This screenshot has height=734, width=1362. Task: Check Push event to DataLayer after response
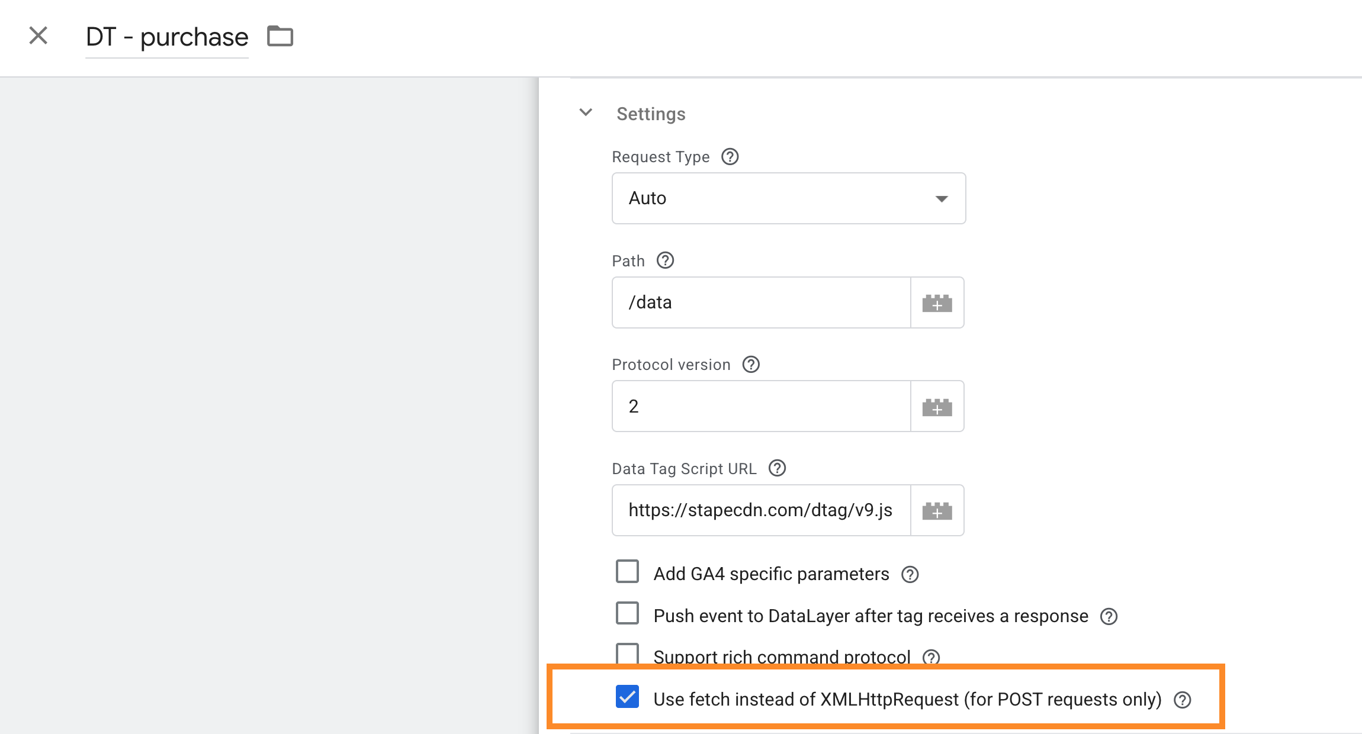tap(627, 613)
